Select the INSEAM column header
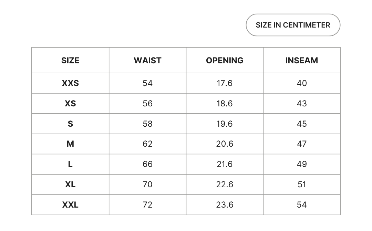Viewport: 372px width, 231px height. coord(302,60)
